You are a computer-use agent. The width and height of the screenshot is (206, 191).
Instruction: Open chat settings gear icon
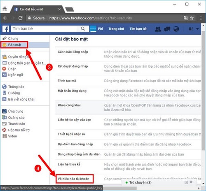pos(191,182)
